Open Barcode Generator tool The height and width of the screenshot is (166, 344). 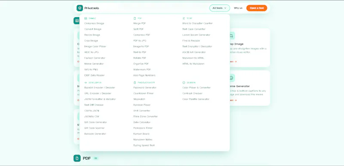coord(95,134)
